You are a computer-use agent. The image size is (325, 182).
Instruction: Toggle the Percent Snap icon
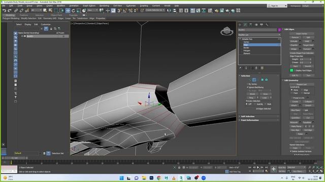(131, 11)
